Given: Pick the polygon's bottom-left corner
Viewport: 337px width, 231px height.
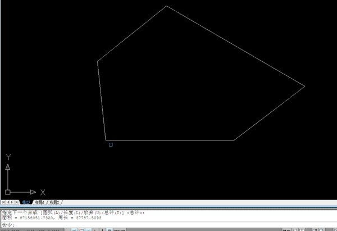Looking at the screenshot, I should click(106, 139).
